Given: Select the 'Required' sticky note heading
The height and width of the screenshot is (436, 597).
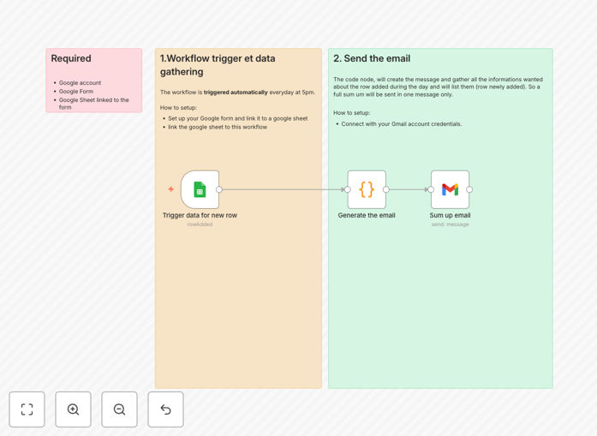Looking at the screenshot, I should (71, 58).
